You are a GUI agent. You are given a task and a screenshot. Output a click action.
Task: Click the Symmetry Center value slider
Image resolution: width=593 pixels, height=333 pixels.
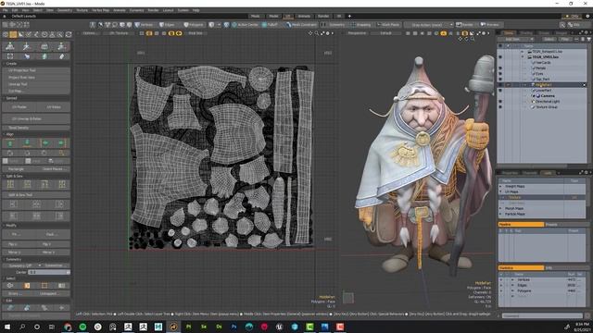click(49, 272)
